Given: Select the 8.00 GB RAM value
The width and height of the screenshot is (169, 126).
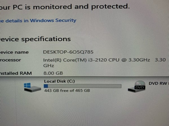Looking at the screenshot, I should tap(53, 73).
